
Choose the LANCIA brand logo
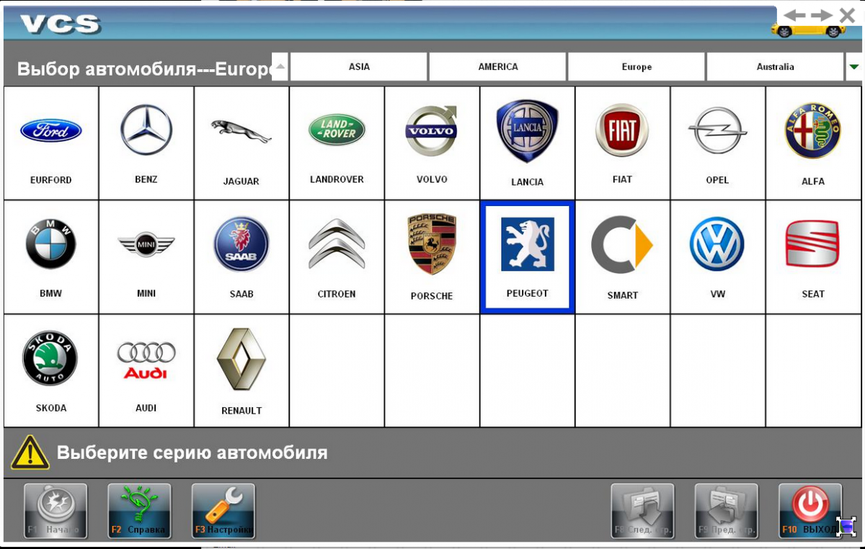[527, 143]
